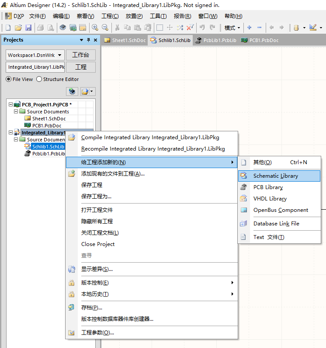The width and height of the screenshot is (326, 348).
Task: Click the Copy icon in toolbar
Action: click(127, 28)
